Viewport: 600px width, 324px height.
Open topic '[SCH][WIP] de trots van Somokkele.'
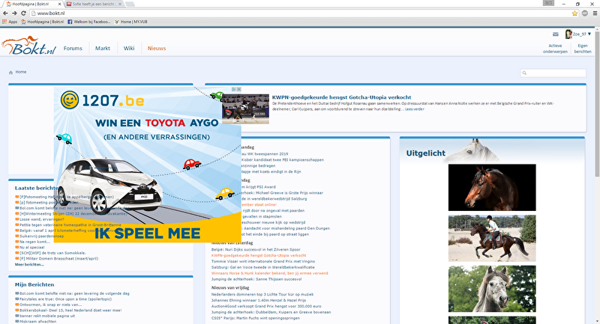coord(52,253)
